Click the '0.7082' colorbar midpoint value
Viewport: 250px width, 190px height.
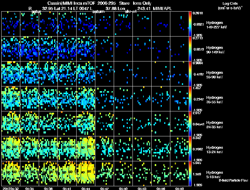198,149
